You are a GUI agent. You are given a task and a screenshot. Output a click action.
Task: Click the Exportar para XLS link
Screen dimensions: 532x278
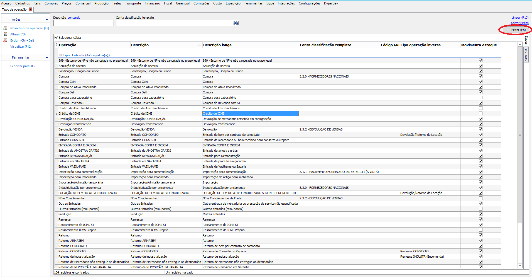[x=23, y=66]
